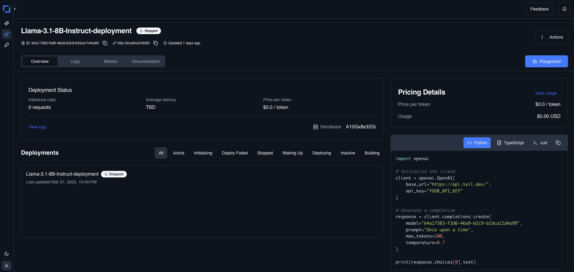
Task: Select the curl code sample
Action: (540, 143)
